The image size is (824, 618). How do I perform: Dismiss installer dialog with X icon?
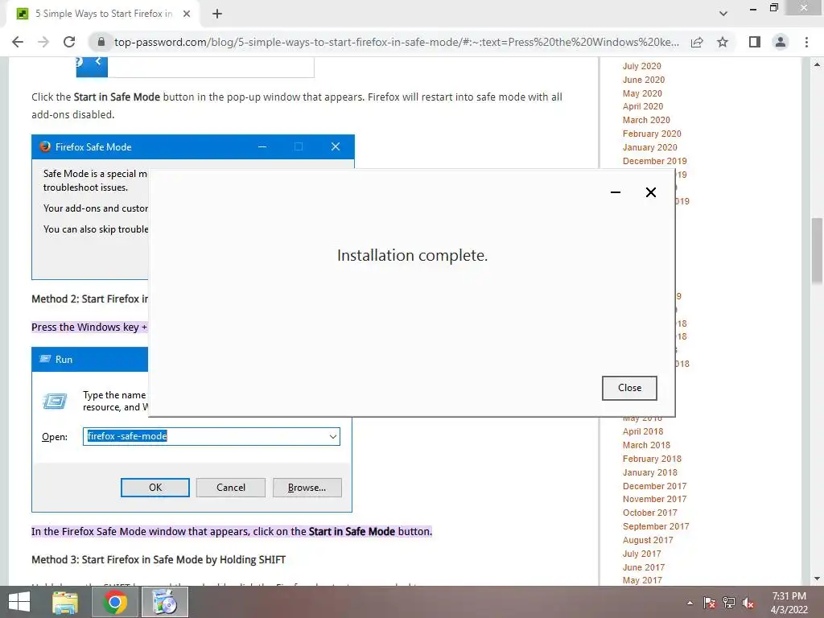[x=650, y=192]
